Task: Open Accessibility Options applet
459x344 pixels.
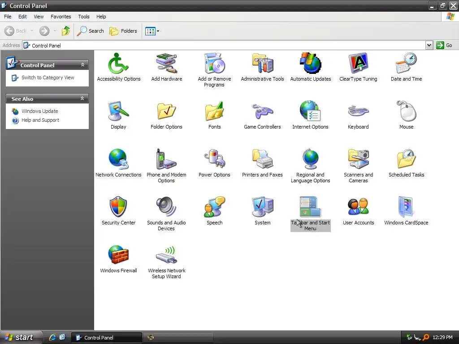Action: pos(118,64)
